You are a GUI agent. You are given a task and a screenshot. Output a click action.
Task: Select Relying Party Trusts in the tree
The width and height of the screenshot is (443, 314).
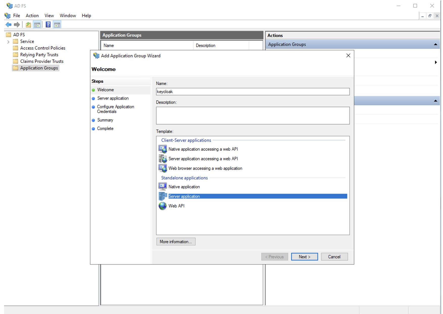[x=39, y=55]
